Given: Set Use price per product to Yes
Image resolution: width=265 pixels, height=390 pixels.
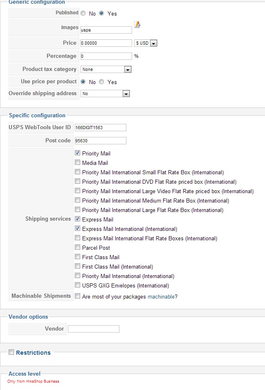Looking at the screenshot, I should click(x=101, y=82).
